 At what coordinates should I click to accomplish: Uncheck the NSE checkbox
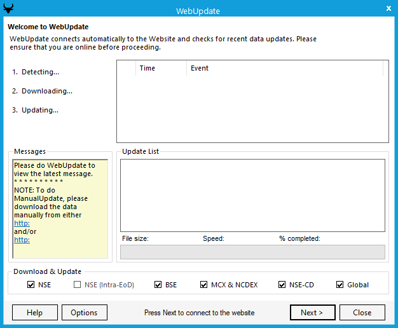click(31, 285)
